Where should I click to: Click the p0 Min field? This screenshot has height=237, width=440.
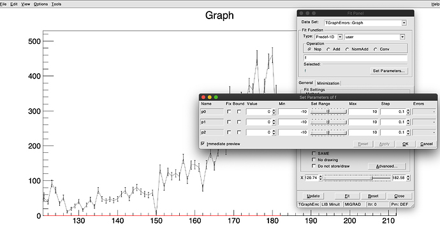click(293, 111)
